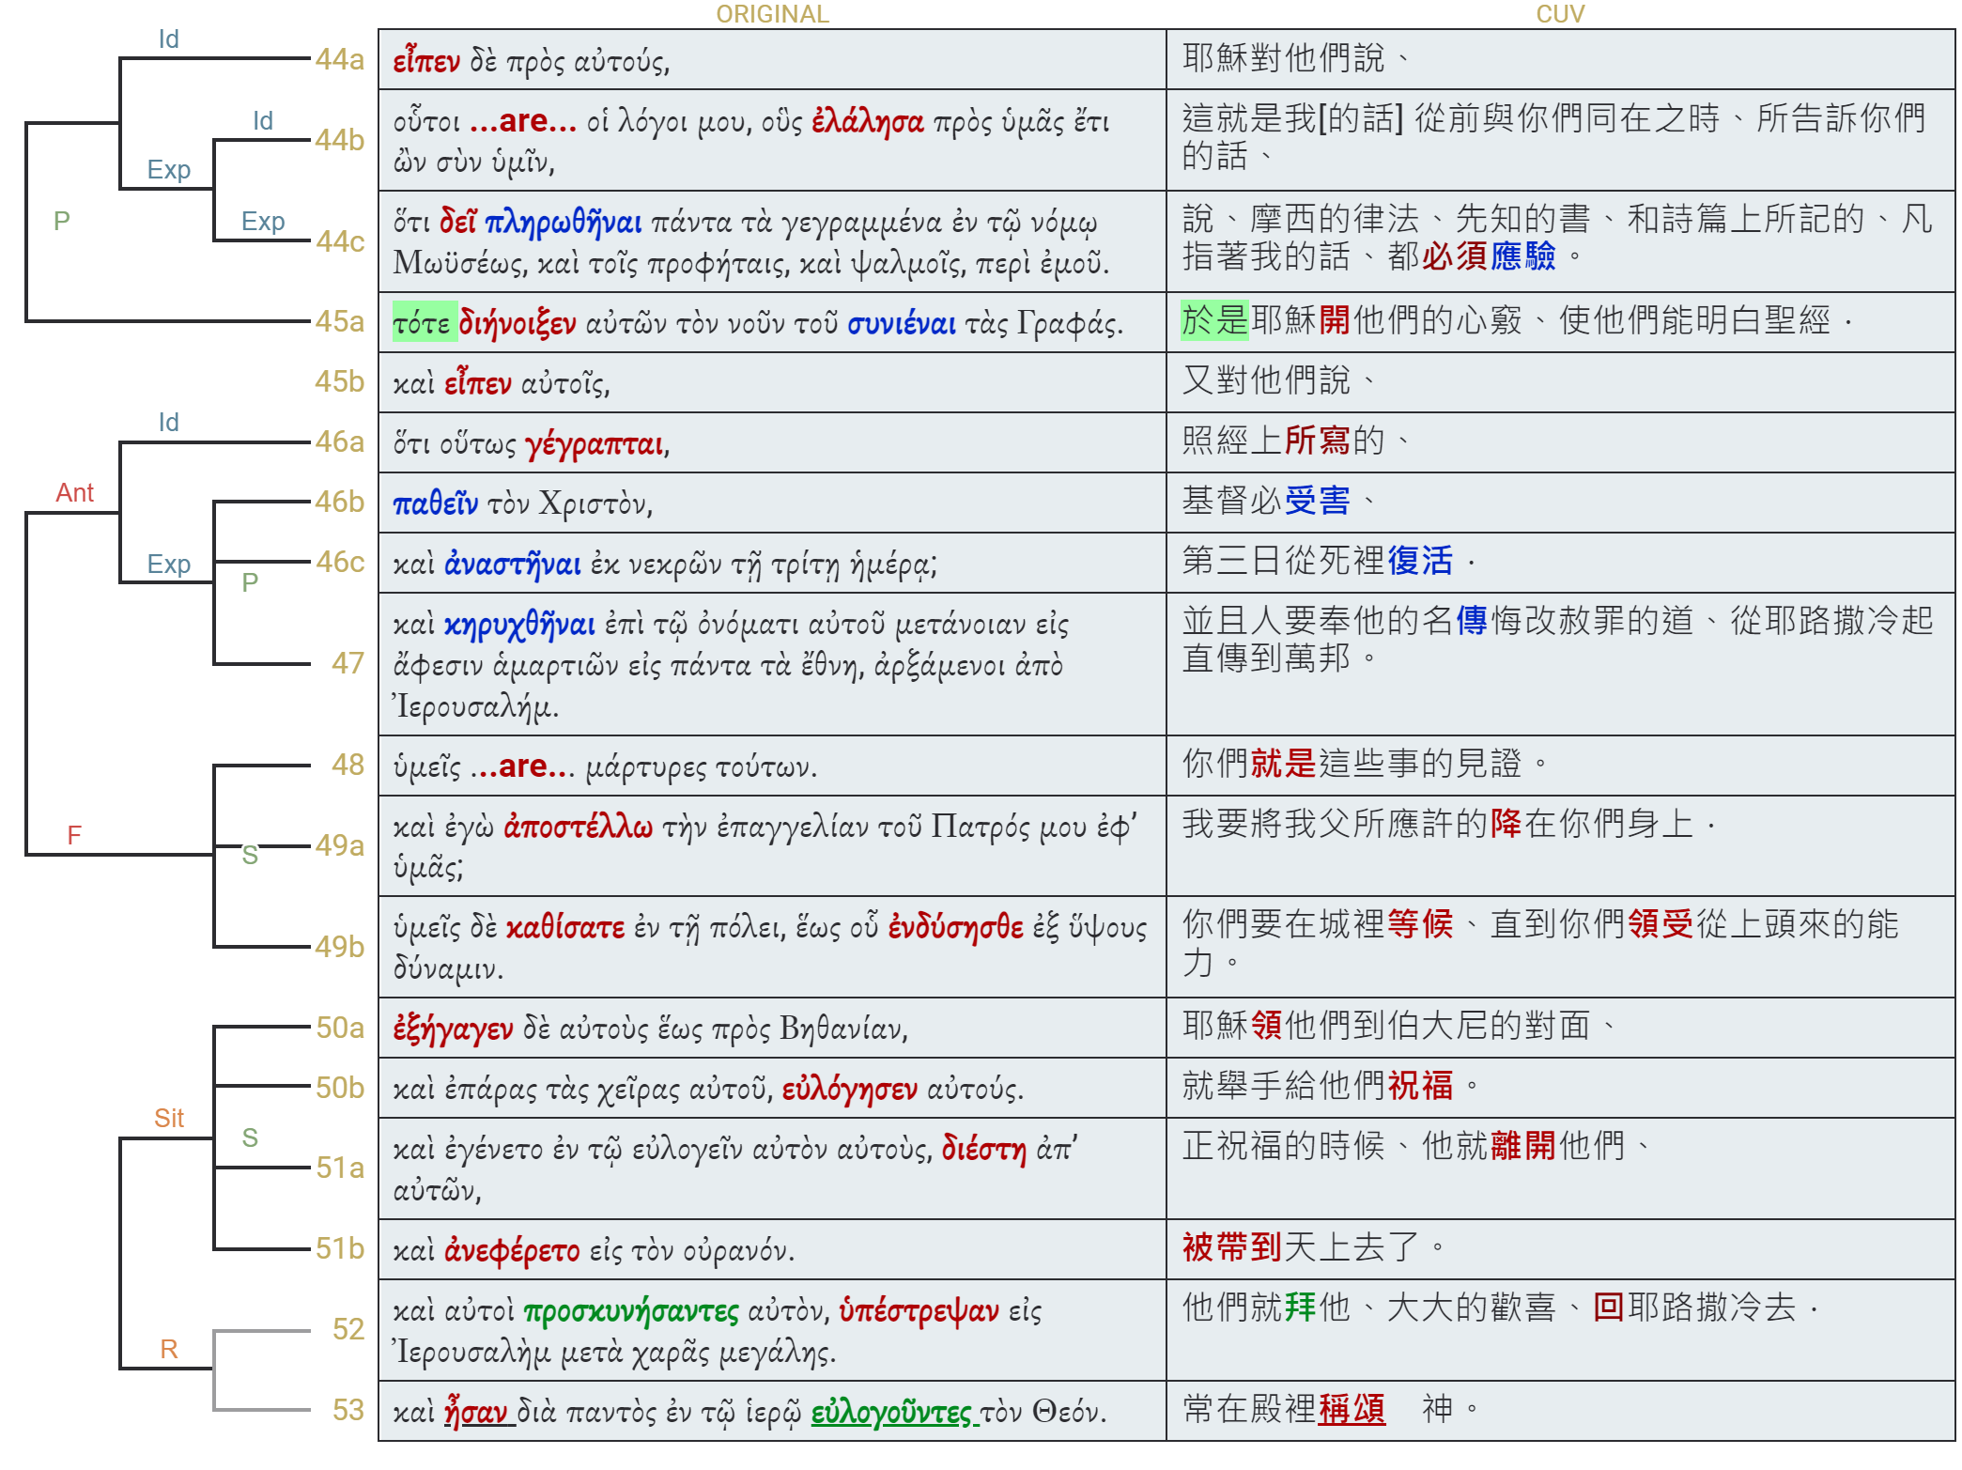Click the underlined red Chinese word 稱頌
Image resolution: width=1962 pixels, height=1470 pixels.
pos(1352,1408)
